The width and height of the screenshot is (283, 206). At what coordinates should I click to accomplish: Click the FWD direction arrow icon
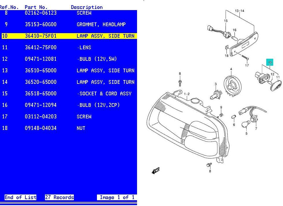click(156, 171)
